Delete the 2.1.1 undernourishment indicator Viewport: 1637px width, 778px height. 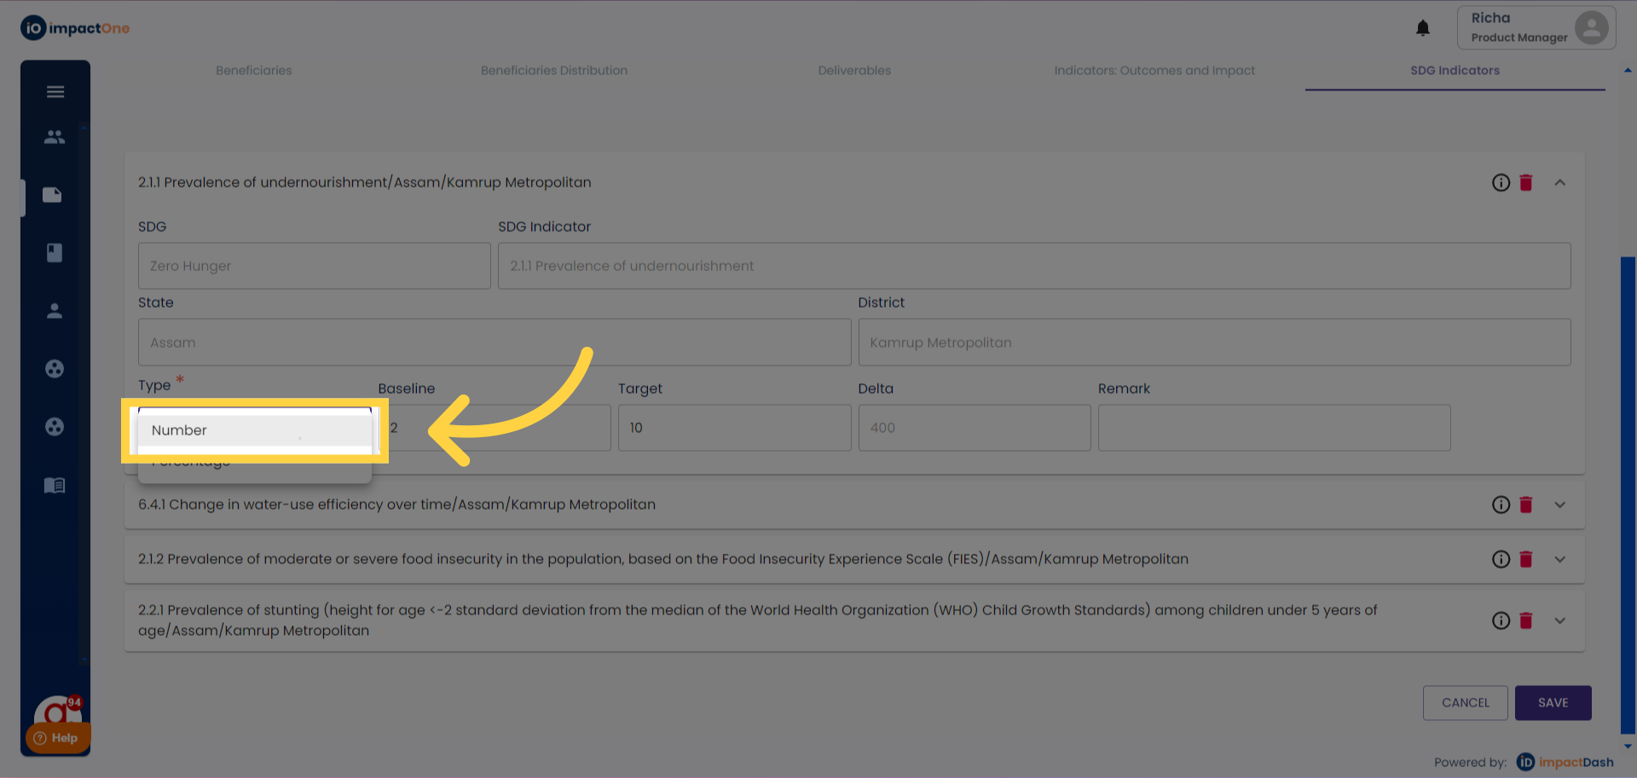pyautogui.click(x=1526, y=182)
